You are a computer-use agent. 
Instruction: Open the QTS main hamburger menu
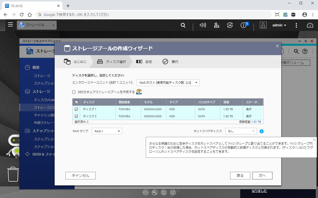10,24
